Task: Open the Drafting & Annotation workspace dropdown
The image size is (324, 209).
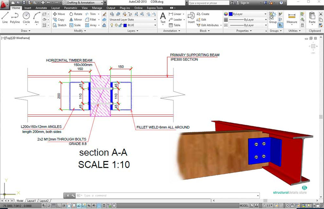Action: (x=83, y=3)
